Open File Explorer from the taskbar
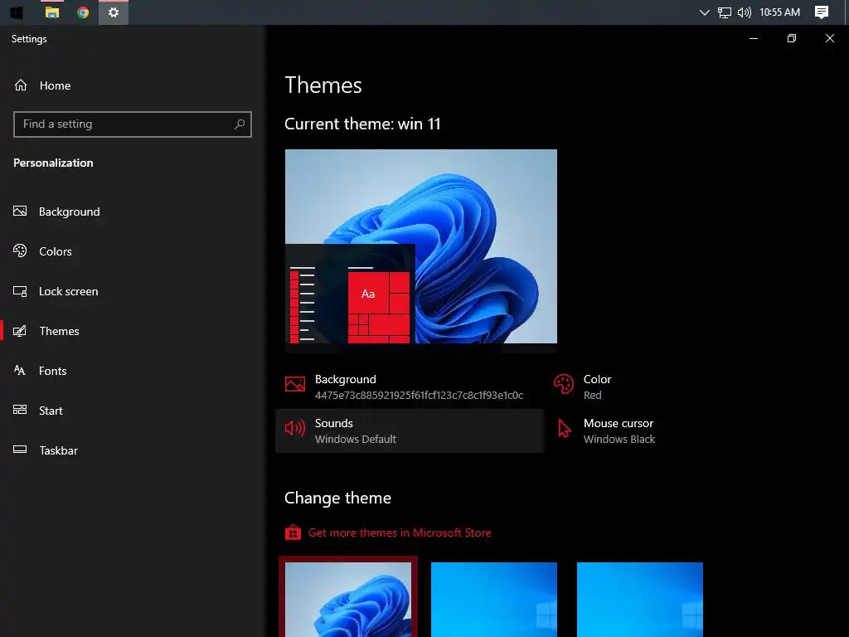The image size is (849, 637). coord(52,12)
